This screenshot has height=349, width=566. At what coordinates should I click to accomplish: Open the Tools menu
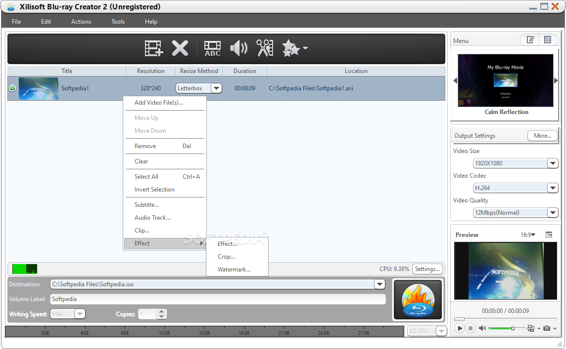click(x=118, y=22)
